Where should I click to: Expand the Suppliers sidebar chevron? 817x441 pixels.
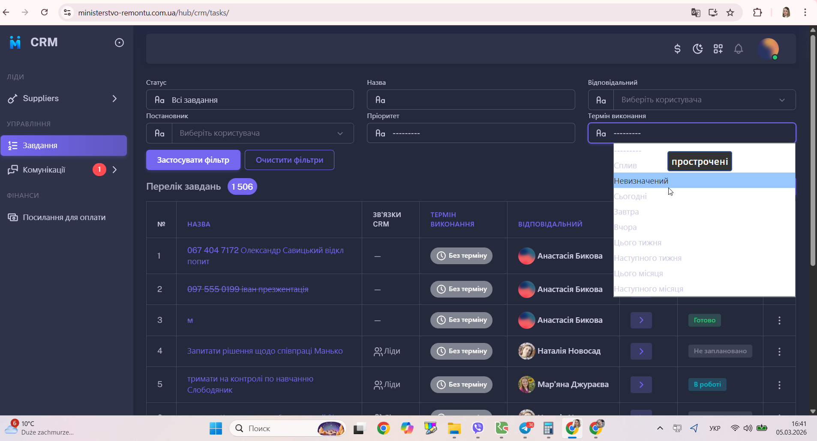(114, 98)
